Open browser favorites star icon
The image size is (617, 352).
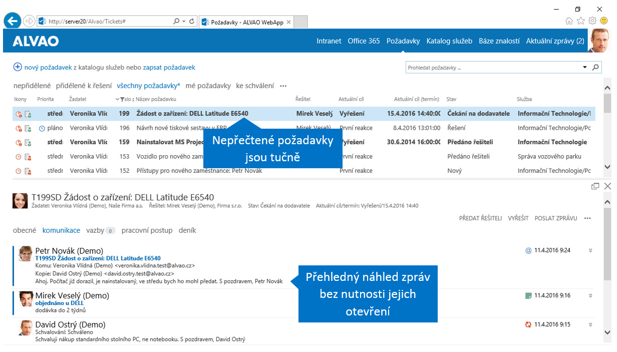tap(581, 21)
